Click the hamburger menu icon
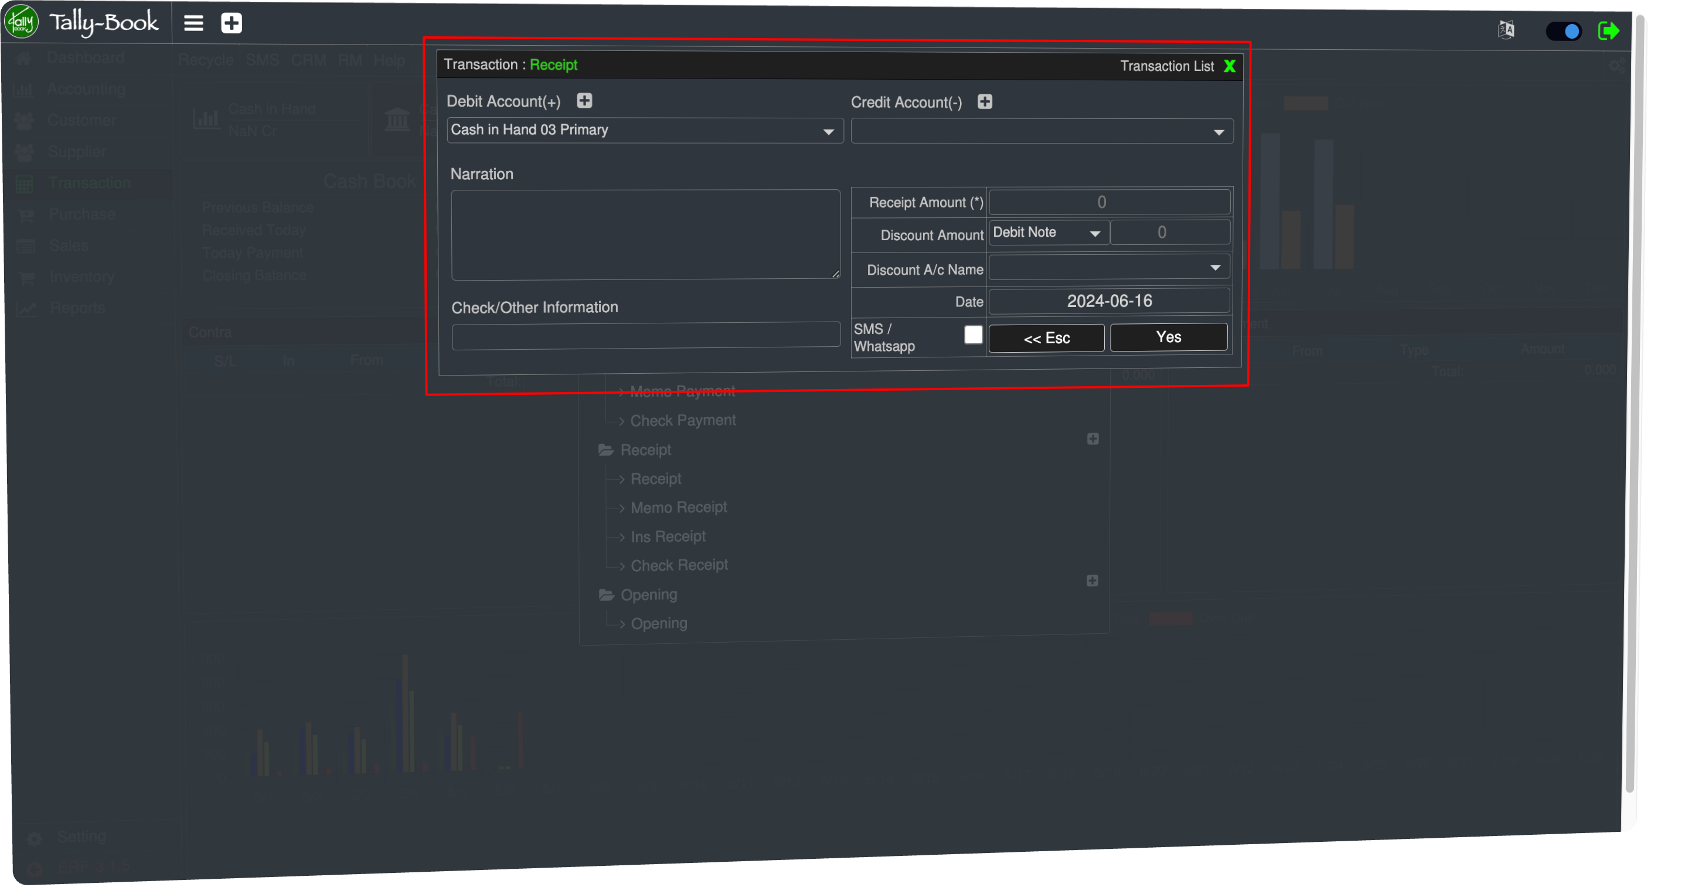 click(193, 23)
